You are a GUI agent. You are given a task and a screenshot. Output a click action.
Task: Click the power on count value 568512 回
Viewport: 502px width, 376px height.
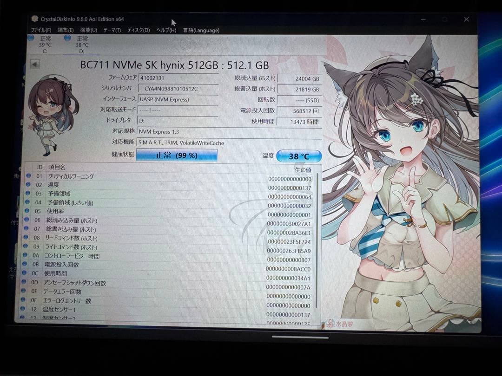click(299, 111)
